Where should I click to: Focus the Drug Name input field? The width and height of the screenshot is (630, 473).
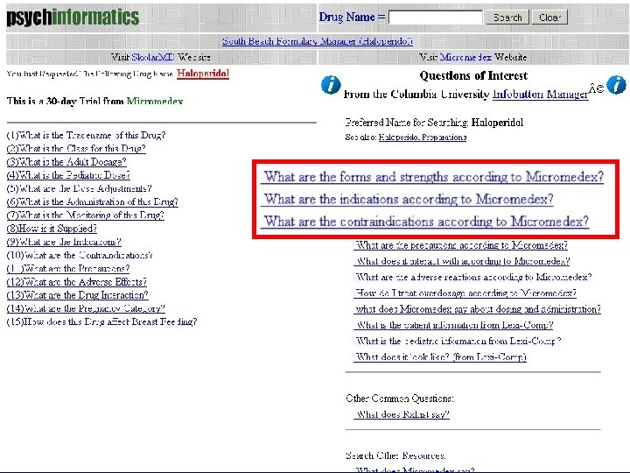pyautogui.click(x=436, y=18)
